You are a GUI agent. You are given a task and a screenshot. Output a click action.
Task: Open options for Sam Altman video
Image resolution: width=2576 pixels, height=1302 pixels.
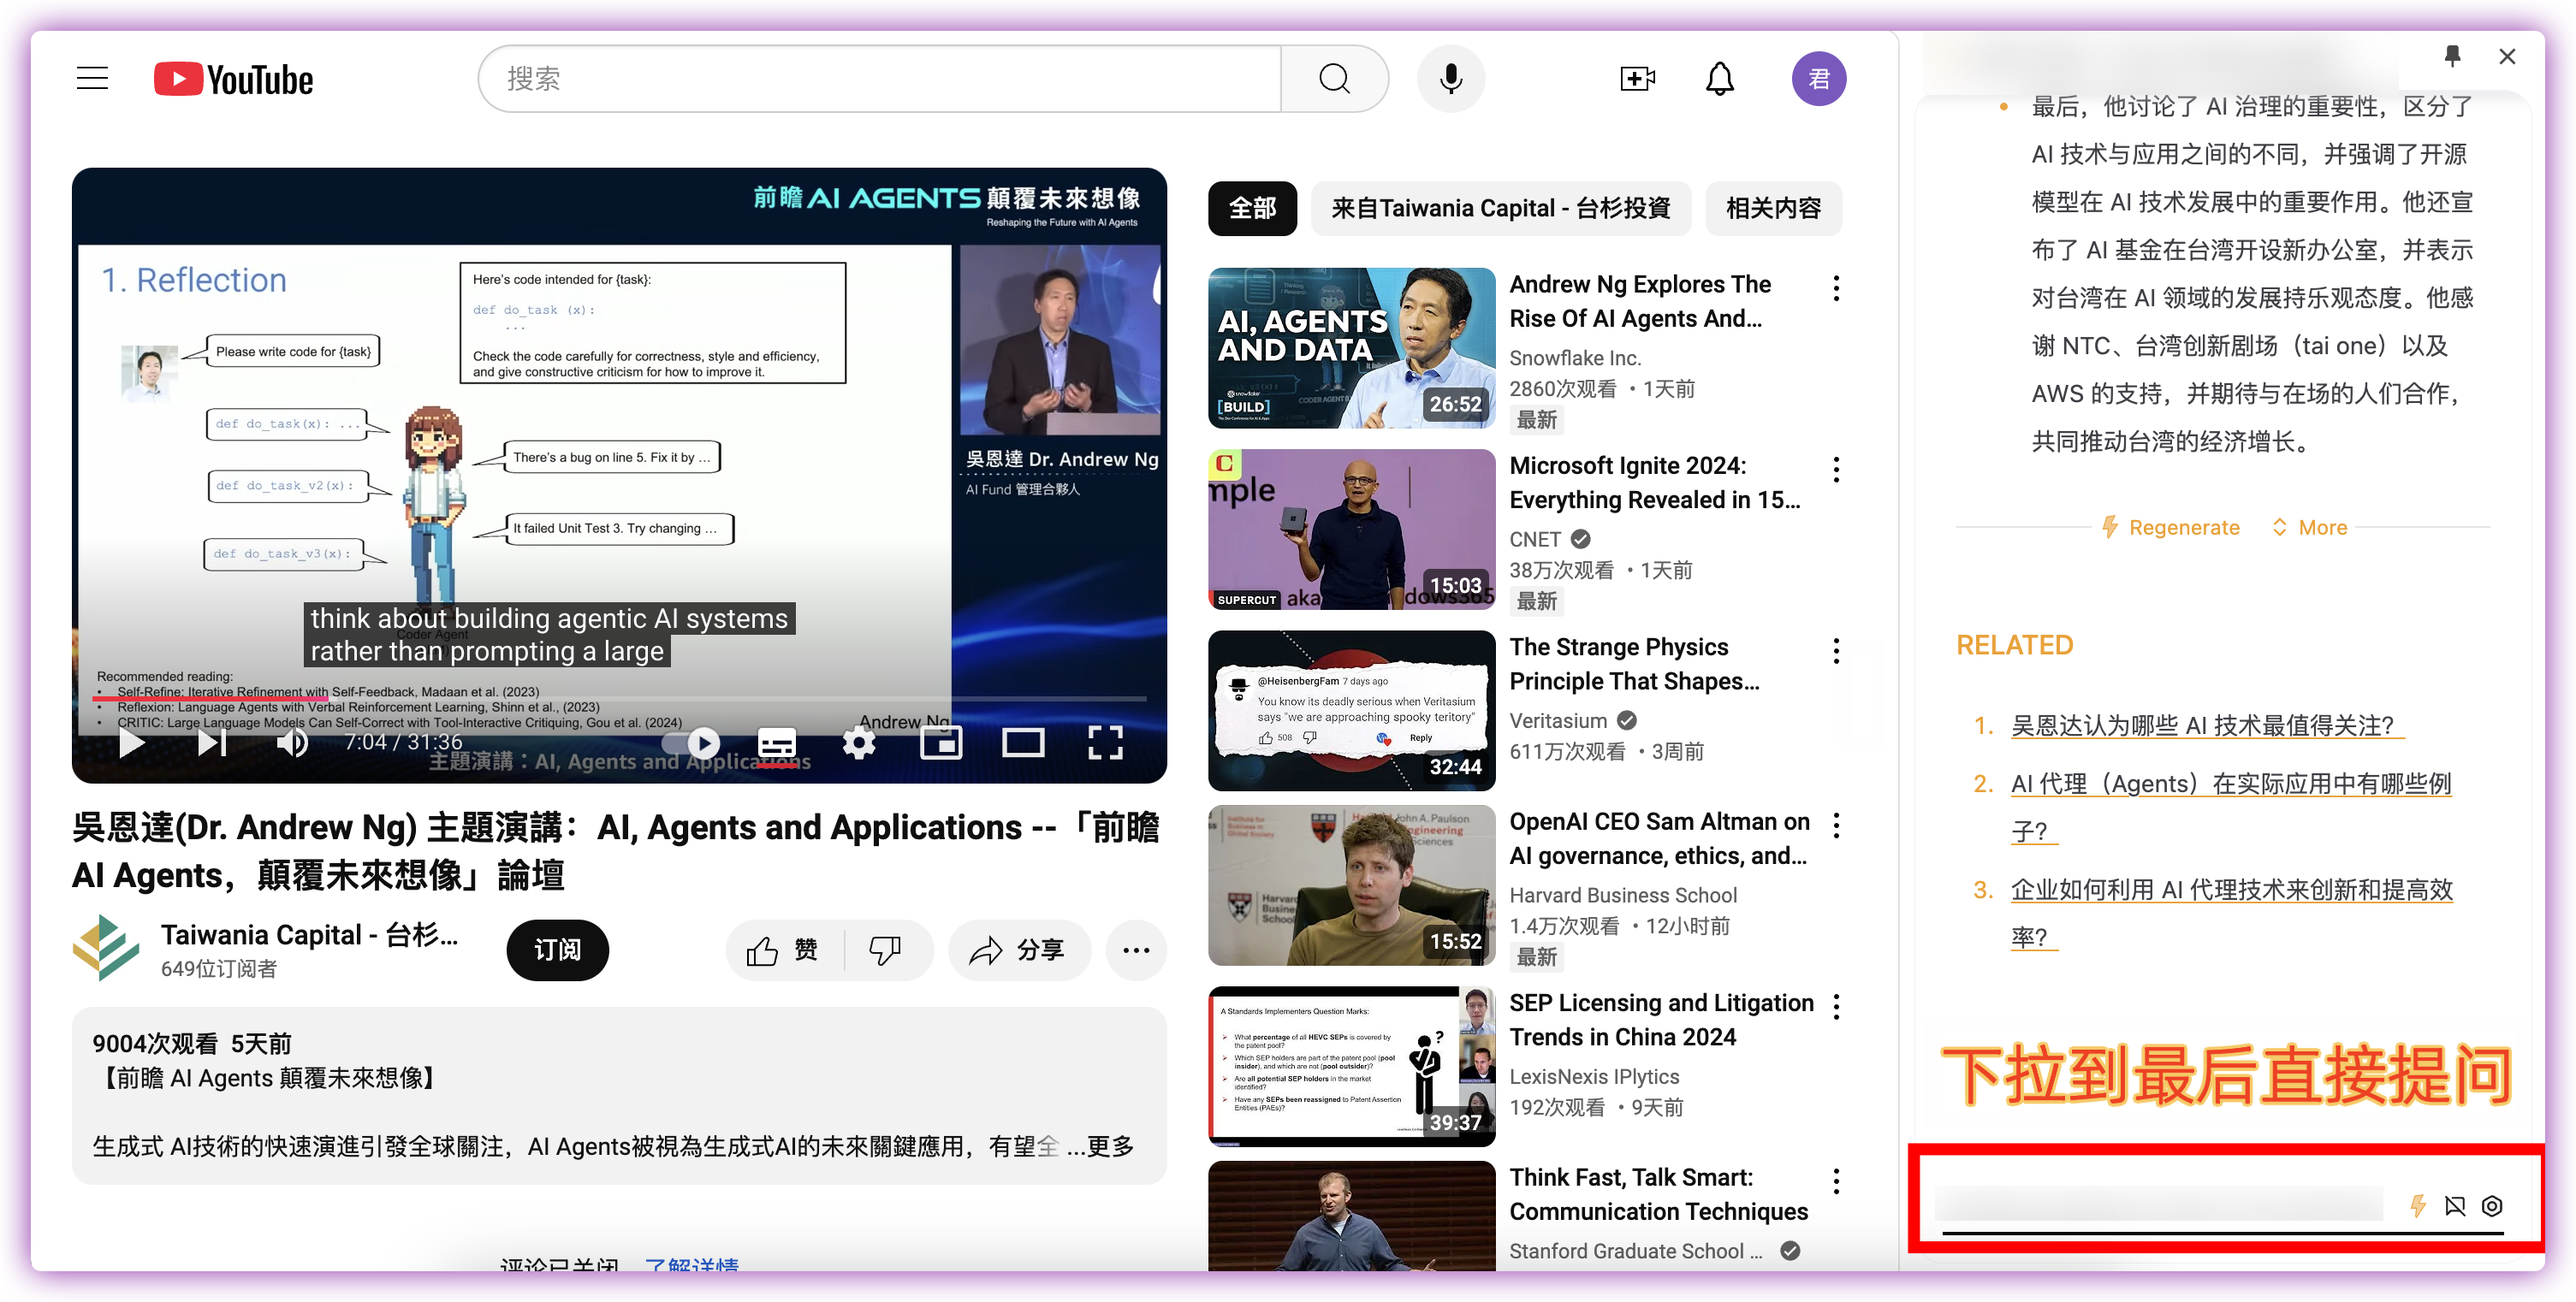click(1835, 826)
